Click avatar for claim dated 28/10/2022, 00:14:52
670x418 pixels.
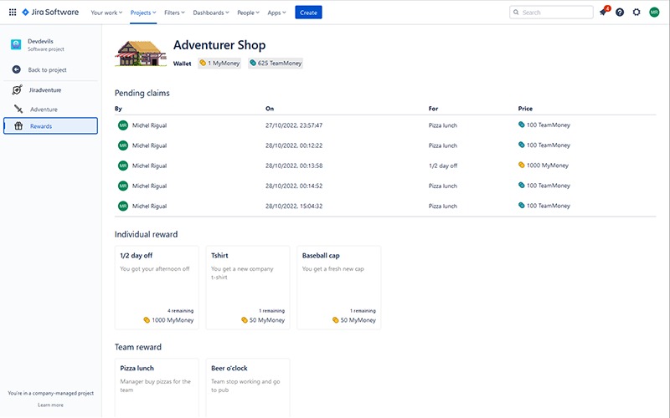(123, 186)
